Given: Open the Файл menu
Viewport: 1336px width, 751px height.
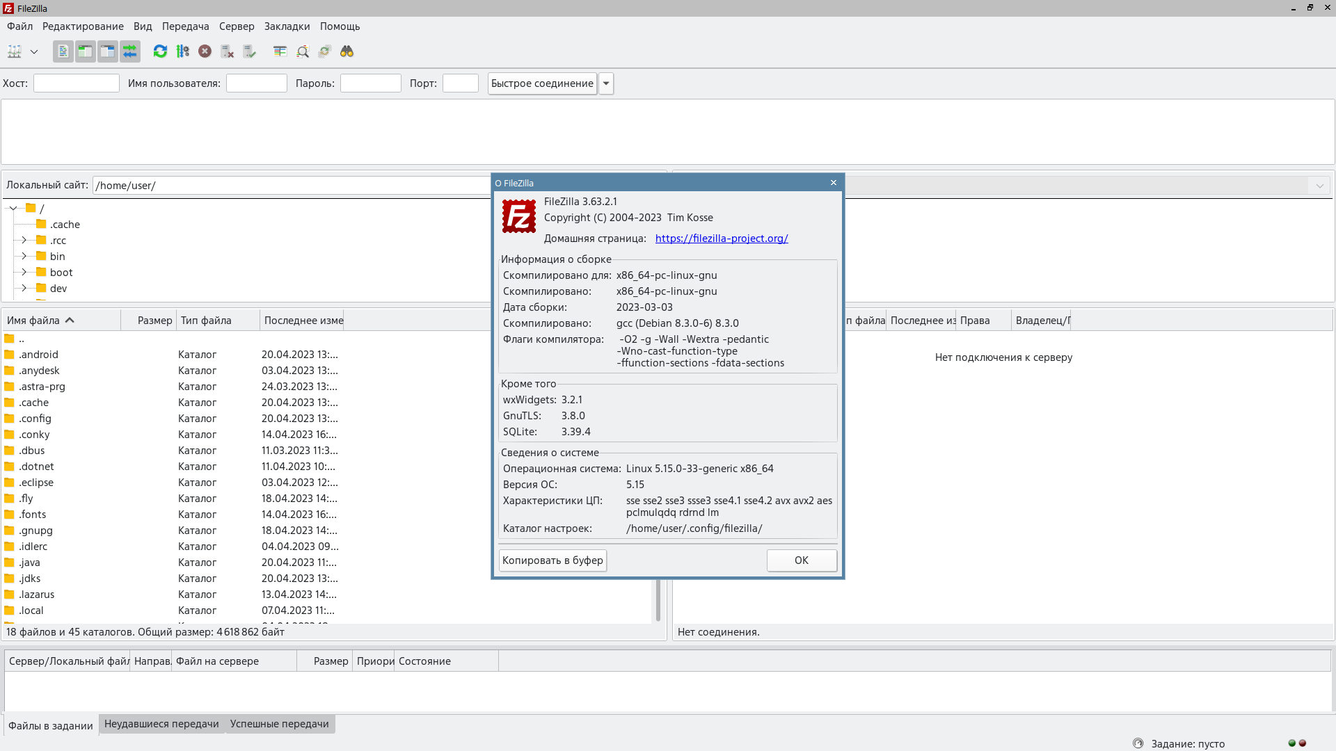Looking at the screenshot, I should click(20, 26).
